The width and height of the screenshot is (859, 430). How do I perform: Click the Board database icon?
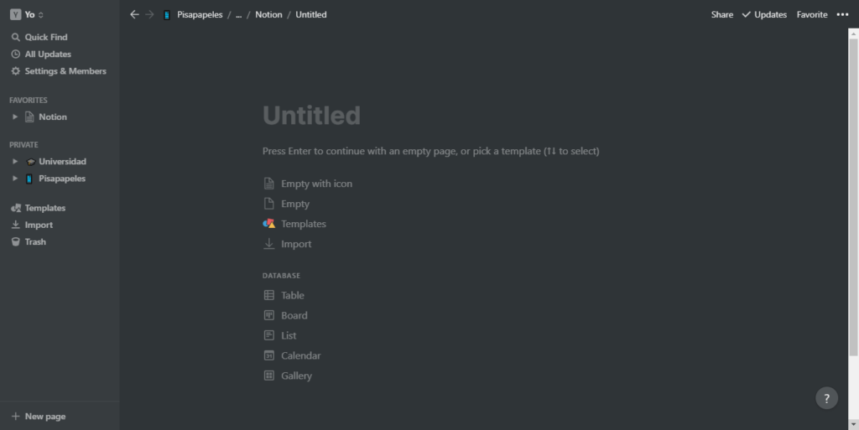[x=269, y=315]
